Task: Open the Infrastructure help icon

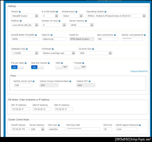Action: pos(77,12)
